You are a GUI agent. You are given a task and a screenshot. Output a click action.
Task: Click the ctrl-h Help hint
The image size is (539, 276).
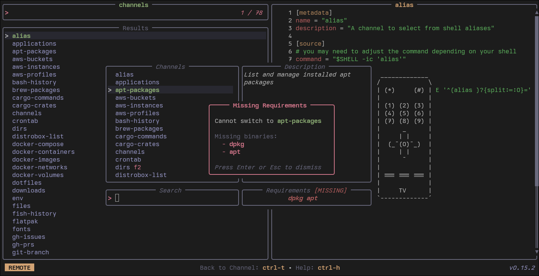(328, 268)
